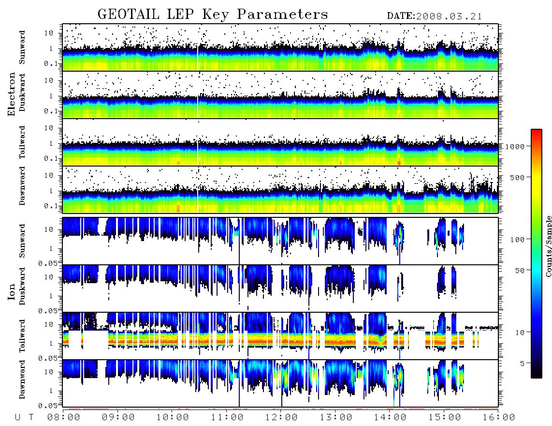Click the title 'GEOTAIL LEP Key Parameters'

(213, 15)
